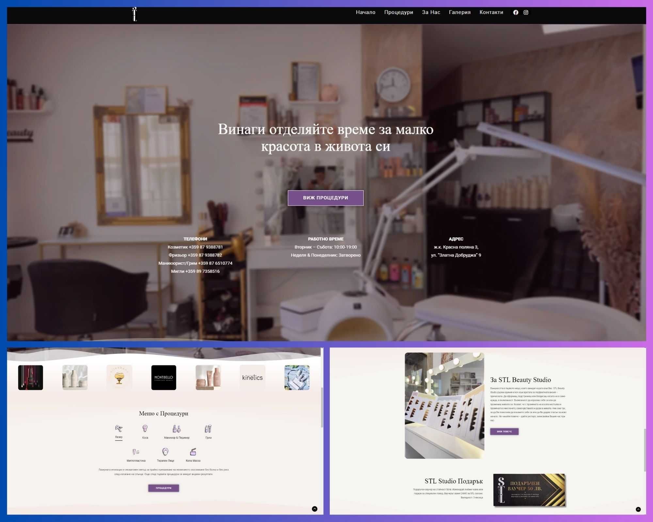Open the Montibello brand thumbnail
Viewport: 653px width, 522px height.
coord(164,377)
